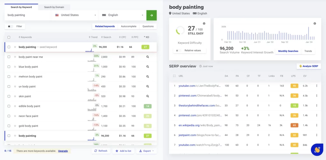
Task: Click the Analyze SERP button
Action: (308, 66)
